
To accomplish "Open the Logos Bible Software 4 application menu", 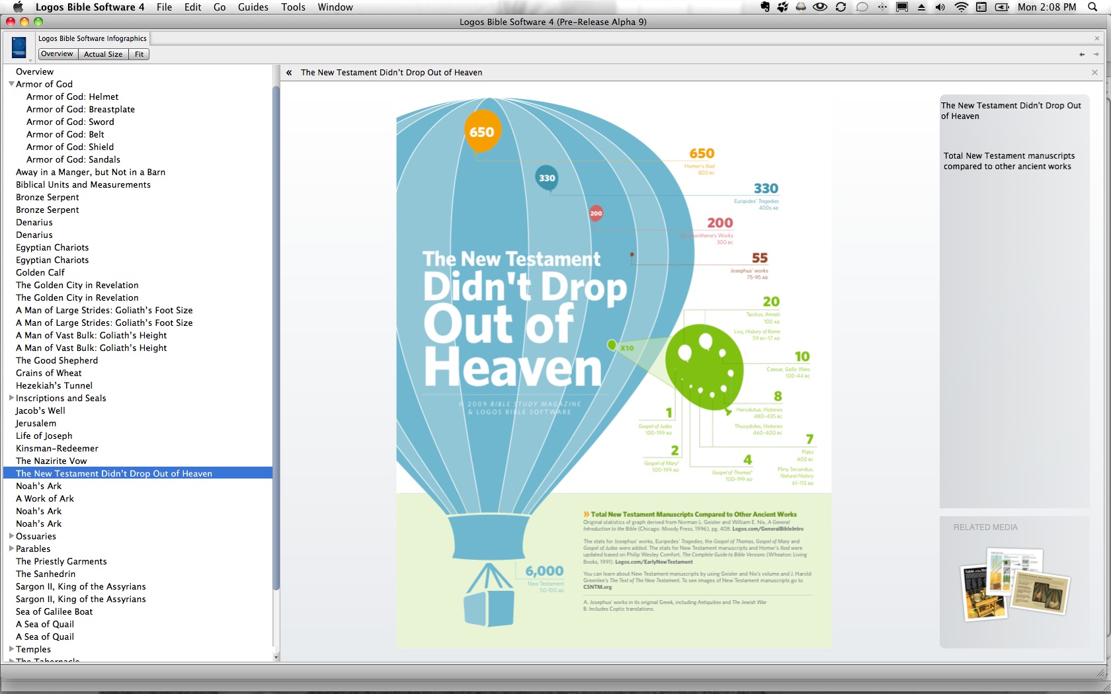I will tap(90, 7).
